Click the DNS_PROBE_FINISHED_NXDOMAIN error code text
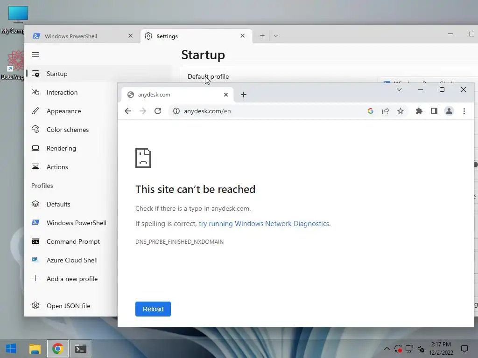478x358 pixels. (x=179, y=242)
